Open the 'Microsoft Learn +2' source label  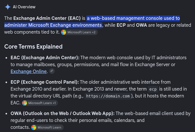(81, 32)
